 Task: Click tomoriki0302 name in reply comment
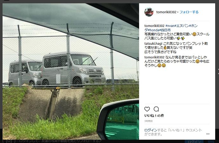click(x=154, y=57)
